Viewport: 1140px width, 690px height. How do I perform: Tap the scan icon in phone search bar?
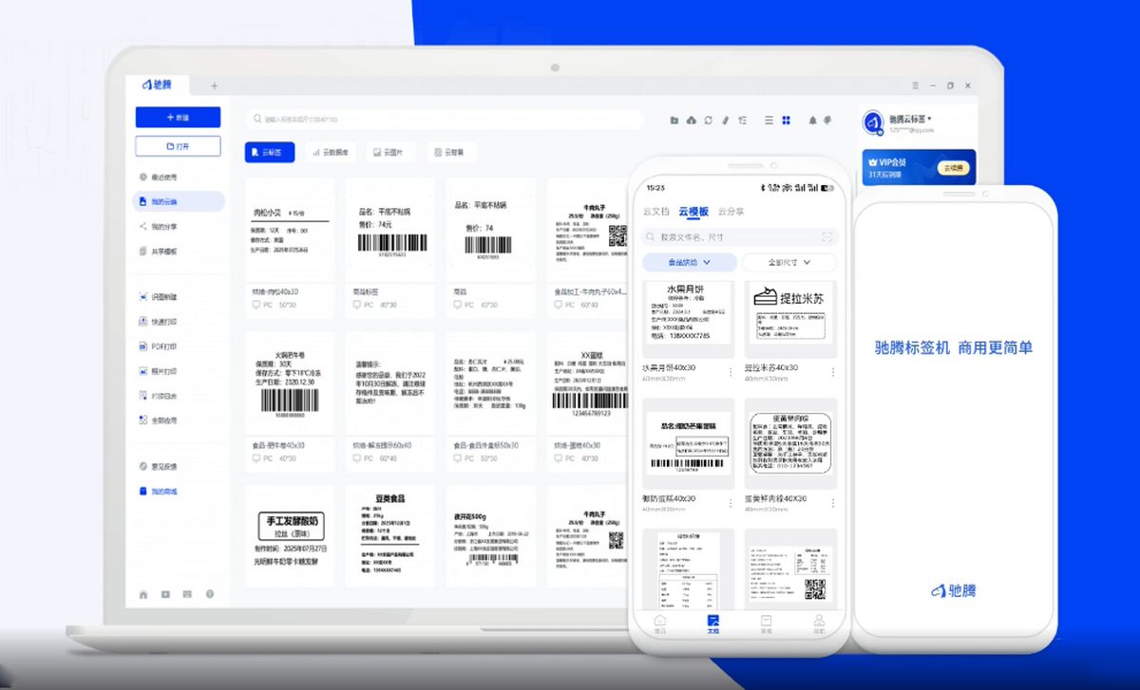pyautogui.click(x=826, y=236)
